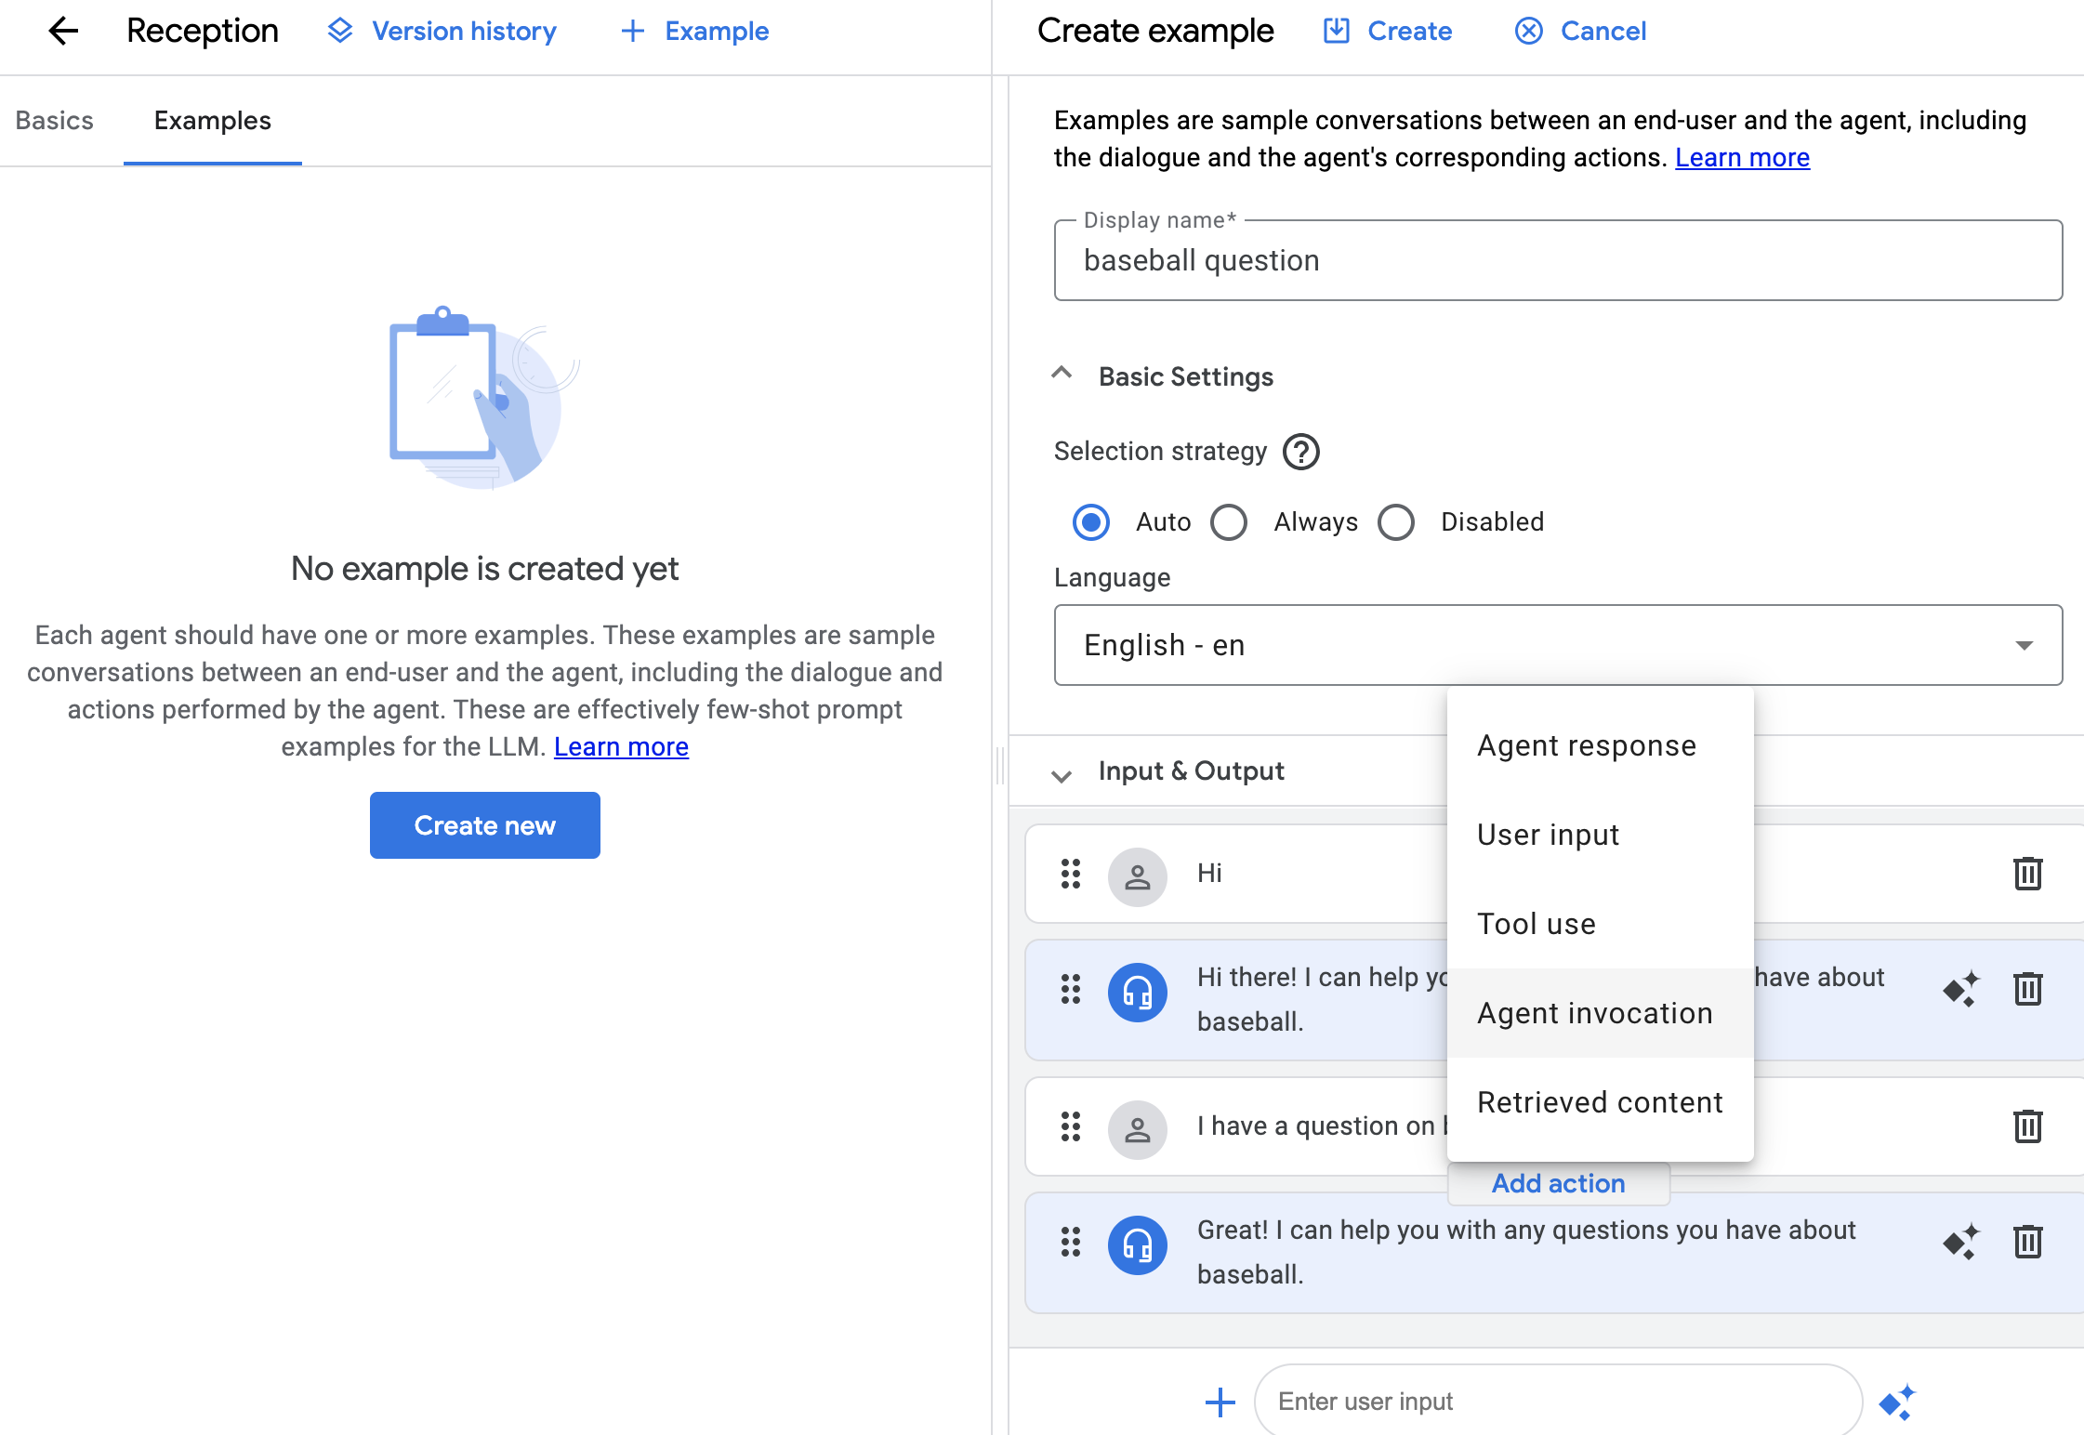
Task: Click Cancel in Create example header
Action: [x=1581, y=31]
